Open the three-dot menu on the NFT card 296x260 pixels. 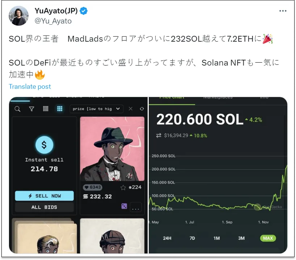[136, 207]
